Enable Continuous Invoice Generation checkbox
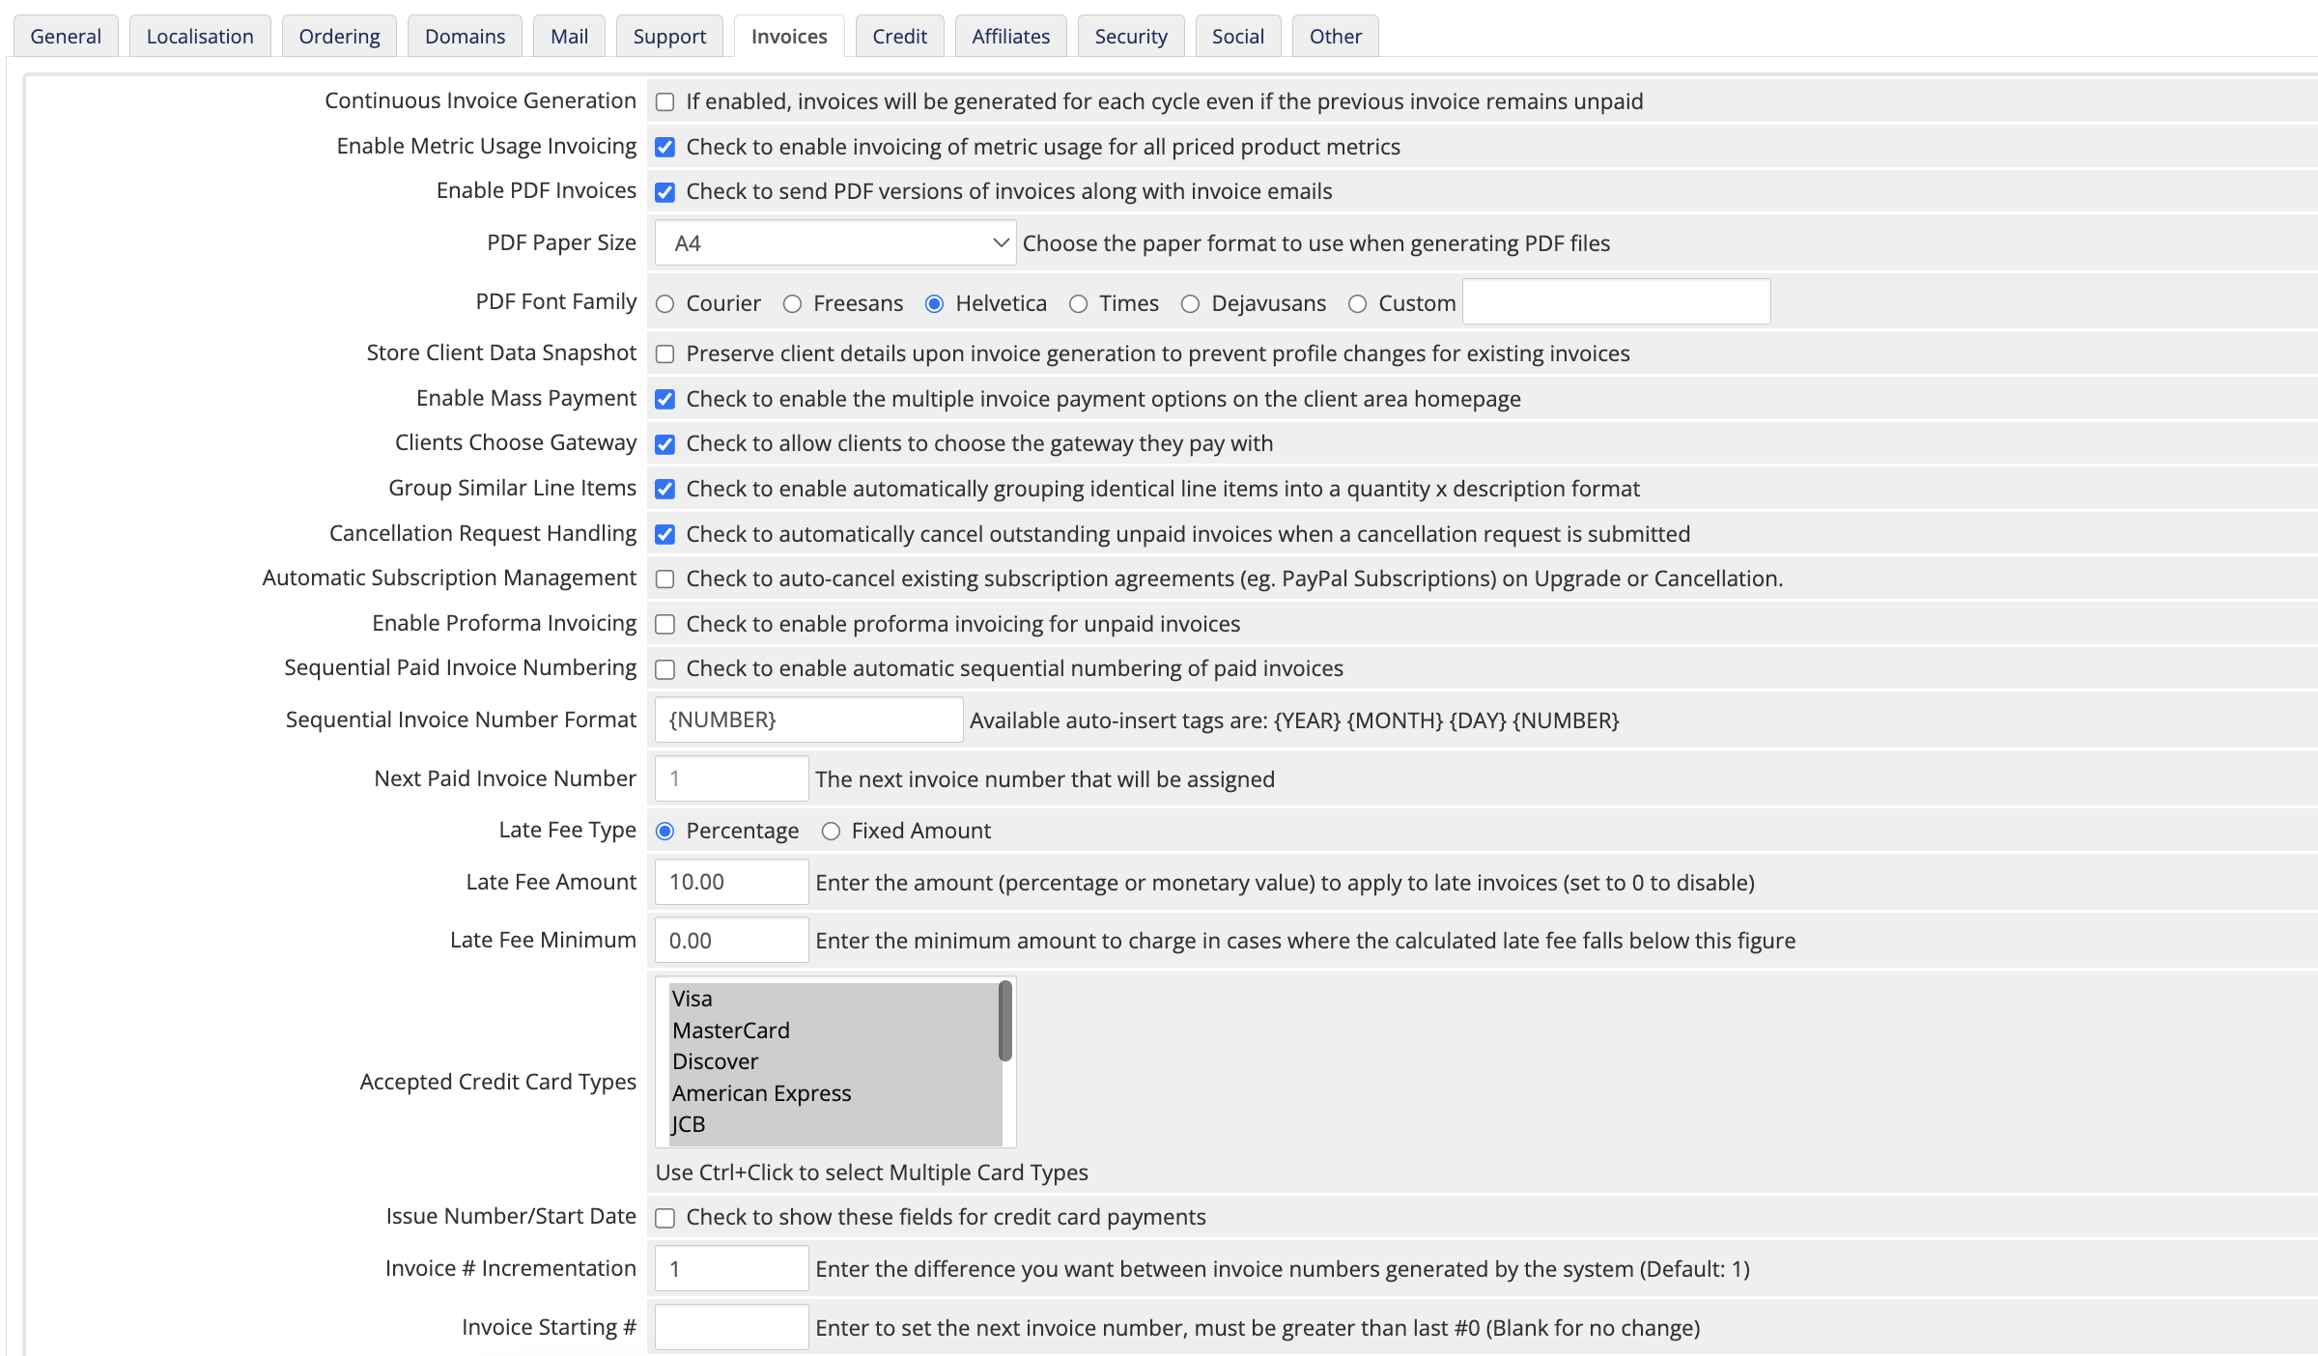Screen dimensions: 2318x1356 click(x=664, y=102)
